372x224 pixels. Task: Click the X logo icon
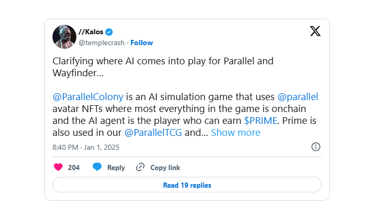315,31
